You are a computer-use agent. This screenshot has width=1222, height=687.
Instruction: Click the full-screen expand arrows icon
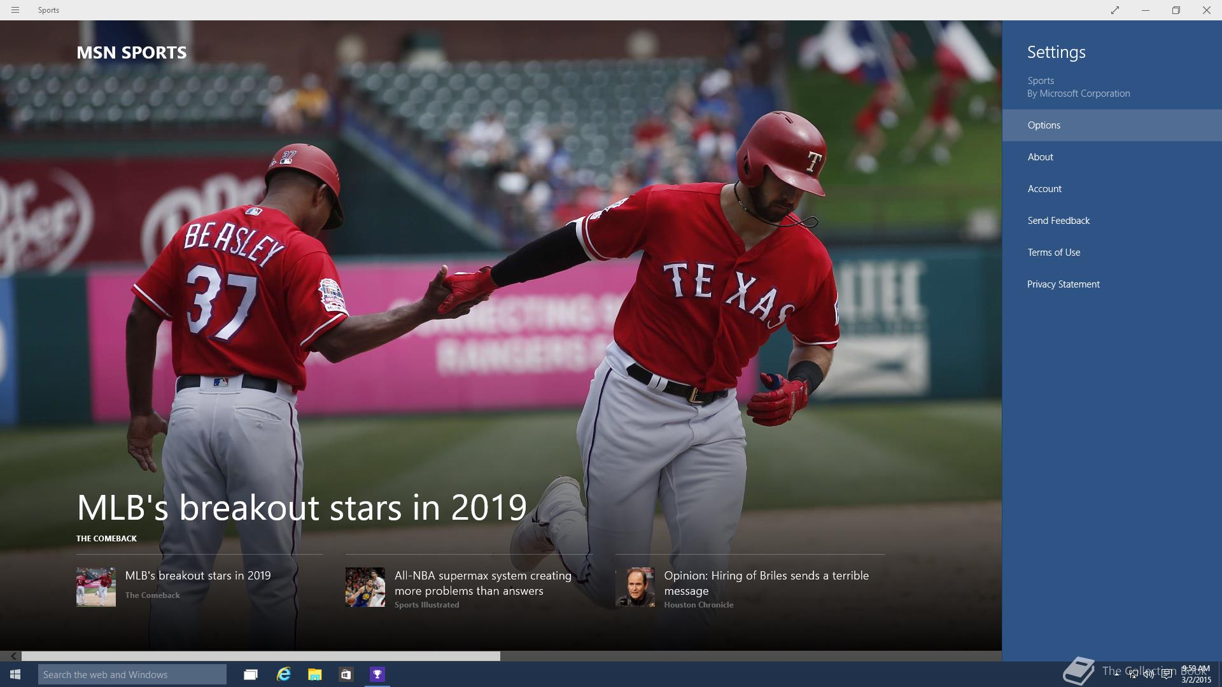coord(1115,10)
